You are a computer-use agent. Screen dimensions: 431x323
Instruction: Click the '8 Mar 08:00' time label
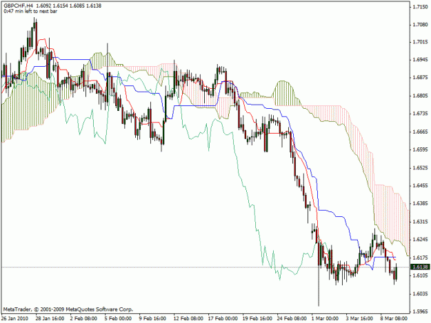[x=394, y=318]
